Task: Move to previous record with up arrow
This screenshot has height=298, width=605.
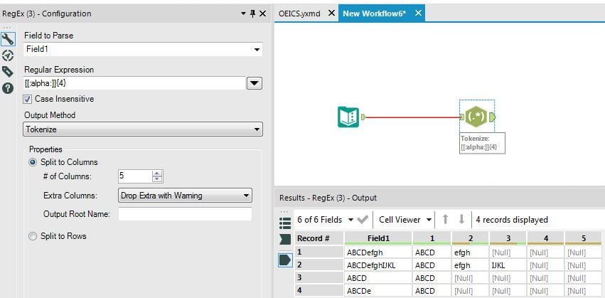Action: [x=445, y=219]
